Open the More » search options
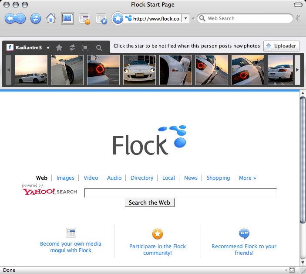 [247, 178]
